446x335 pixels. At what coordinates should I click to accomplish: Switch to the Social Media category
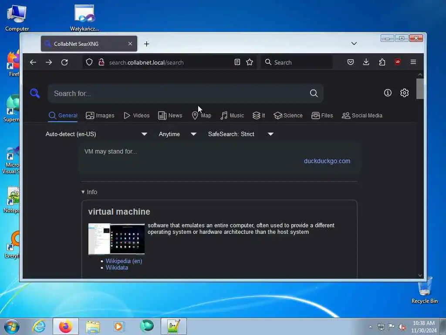[x=362, y=115]
